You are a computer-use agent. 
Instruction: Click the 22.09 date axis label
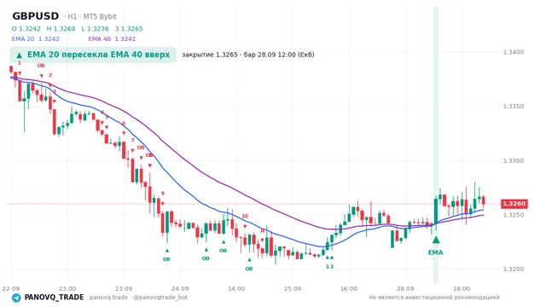coord(11,288)
